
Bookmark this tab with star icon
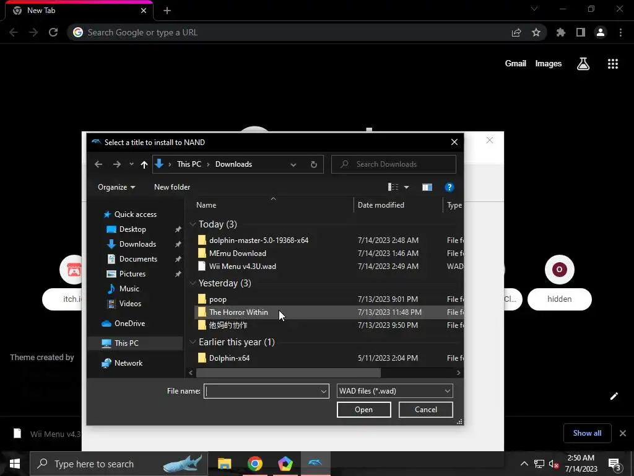coord(536,32)
